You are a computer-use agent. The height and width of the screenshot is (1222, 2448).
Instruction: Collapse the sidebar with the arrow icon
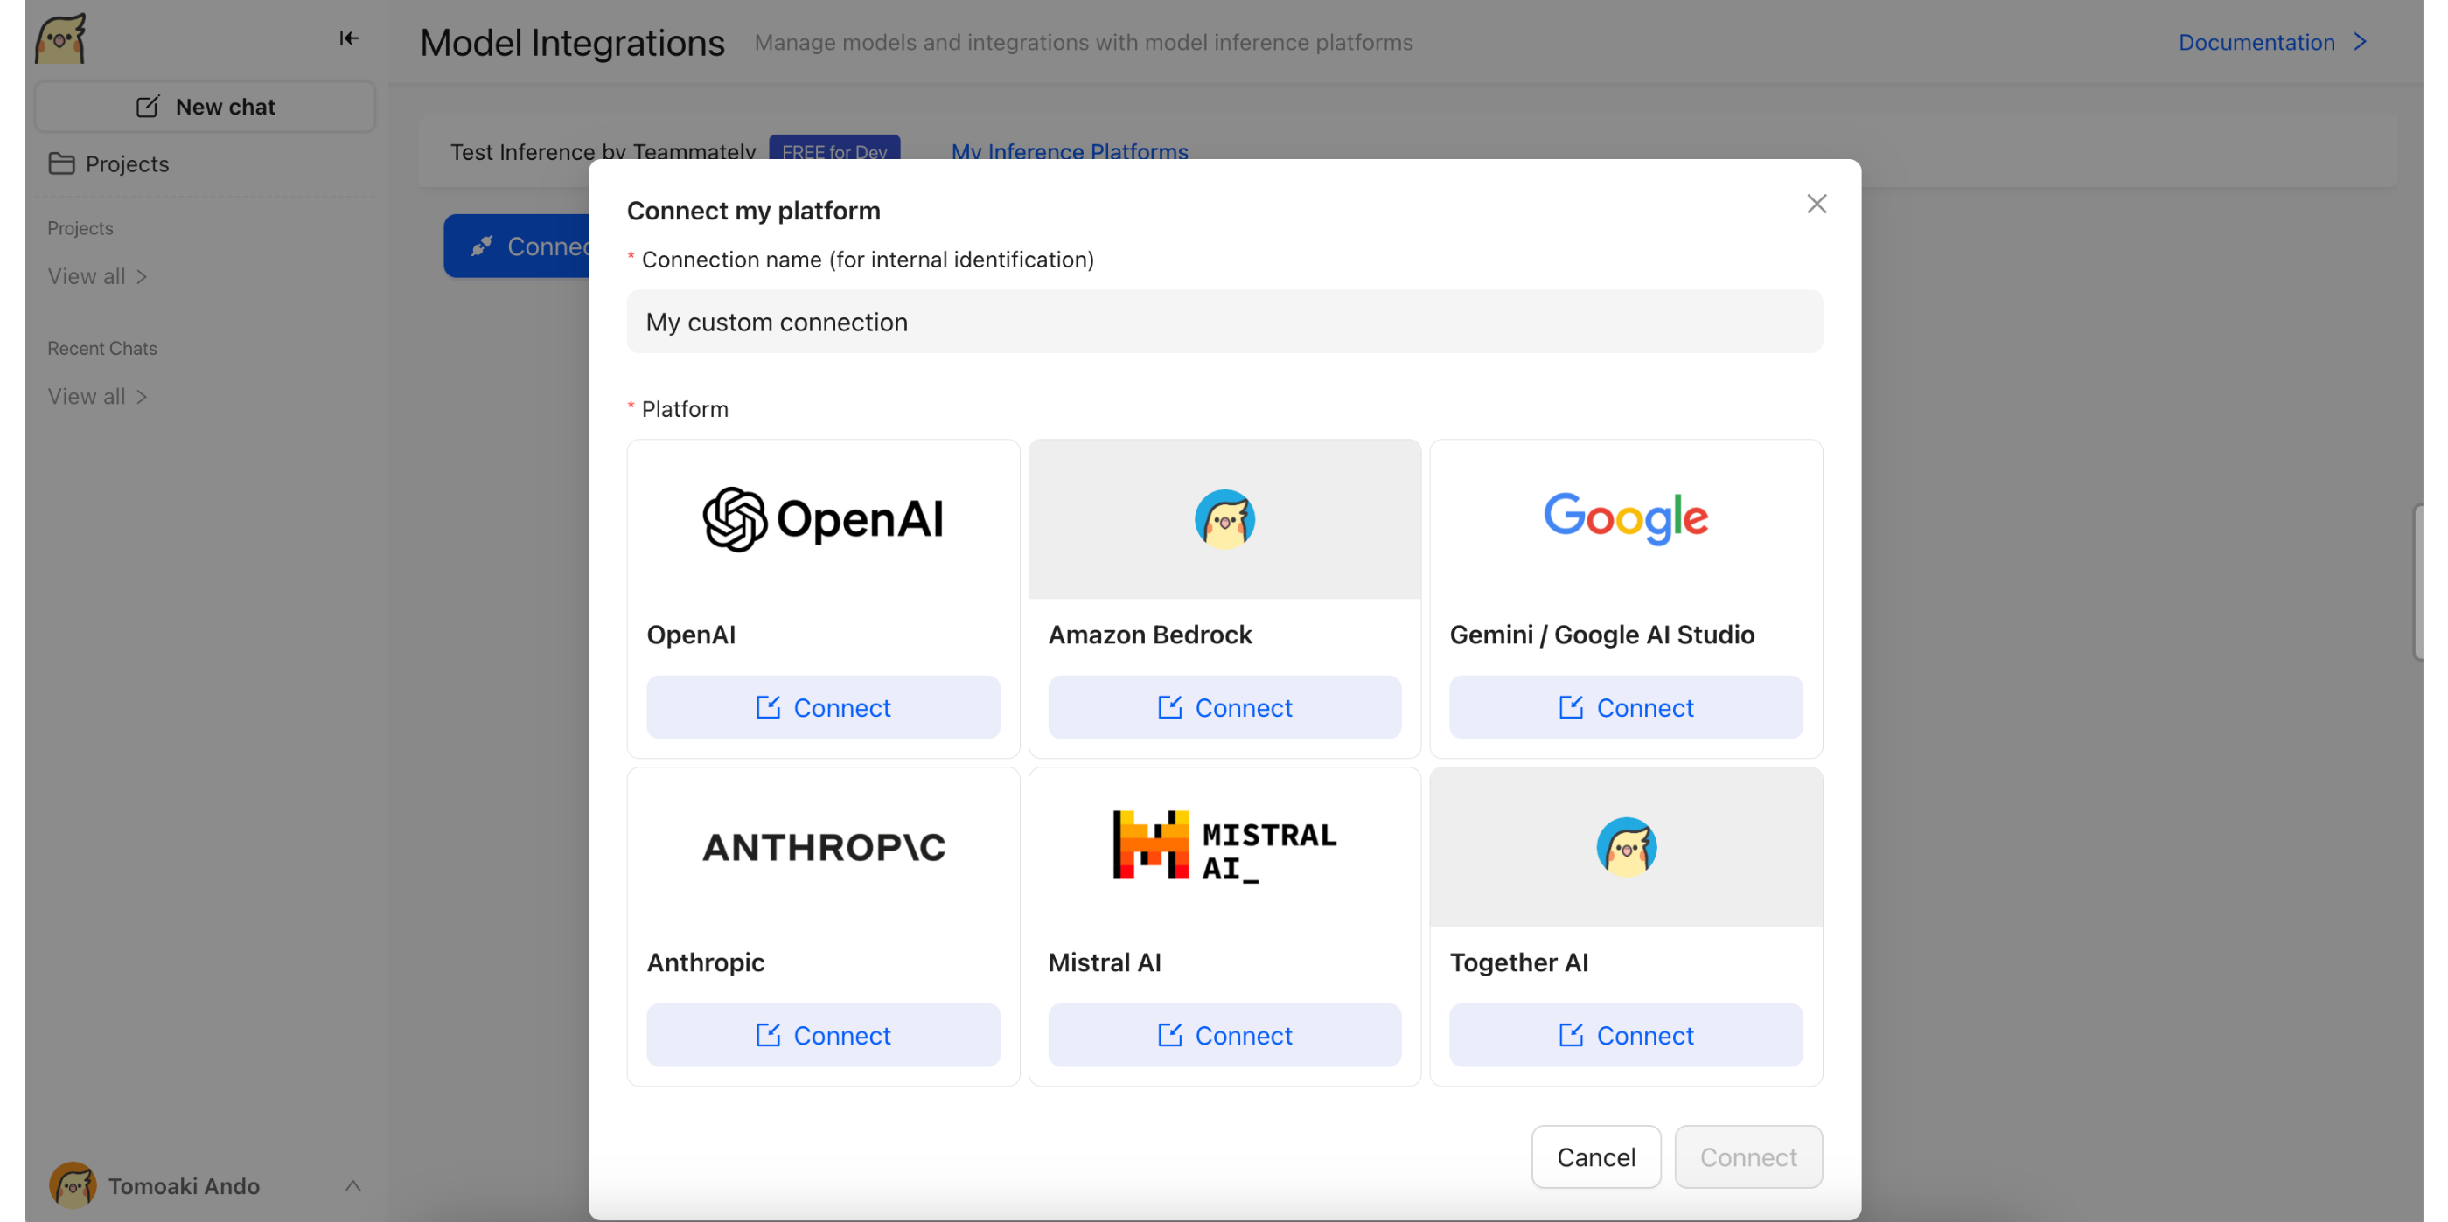tap(349, 38)
